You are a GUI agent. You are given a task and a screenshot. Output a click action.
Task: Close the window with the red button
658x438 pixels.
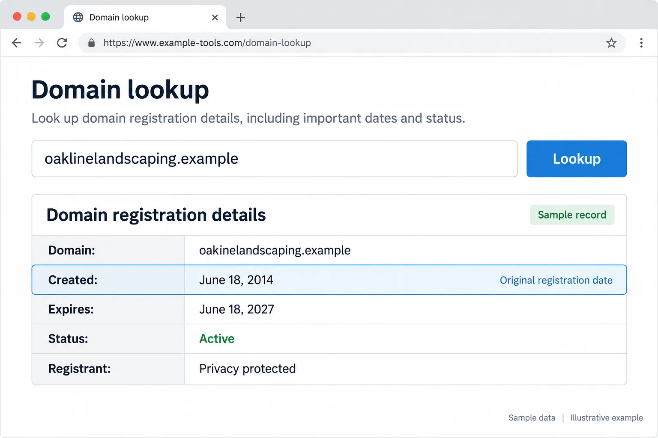17,17
